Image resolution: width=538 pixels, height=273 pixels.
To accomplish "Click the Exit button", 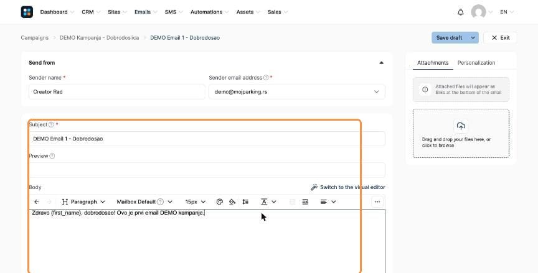I will (x=500, y=38).
